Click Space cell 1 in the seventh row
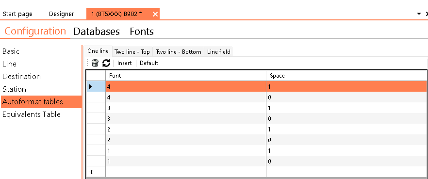The image size is (428, 179). [347, 150]
